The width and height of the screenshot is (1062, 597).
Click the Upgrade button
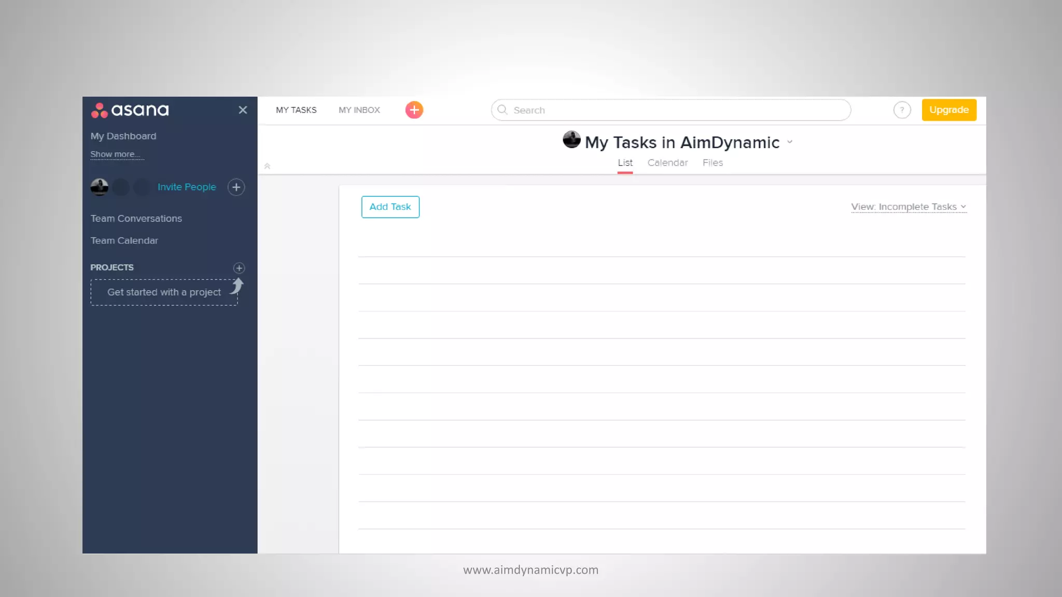pyautogui.click(x=948, y=110)
